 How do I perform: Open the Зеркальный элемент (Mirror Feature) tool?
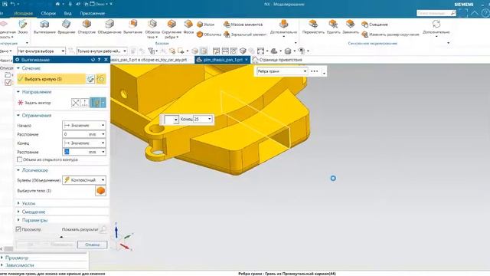point(245,34)
